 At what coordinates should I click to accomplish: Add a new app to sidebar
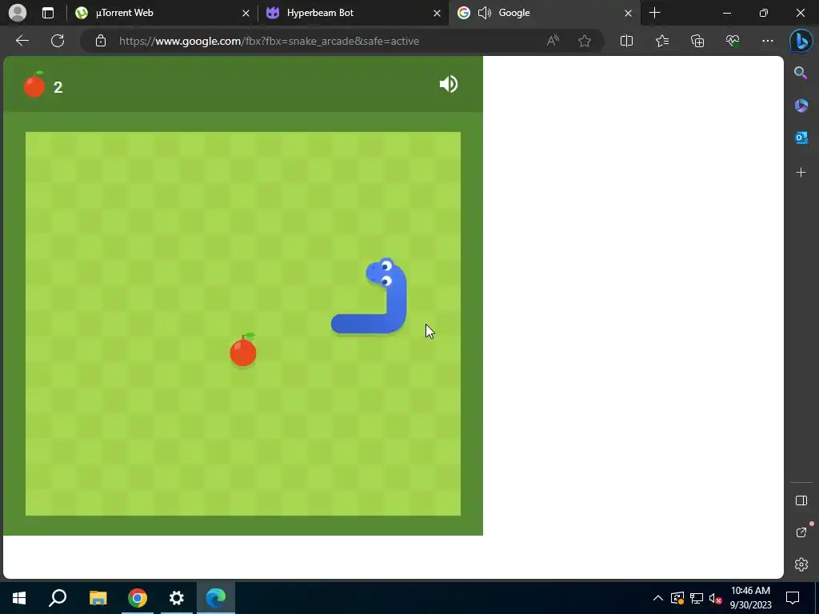pyautogui.click(x=801, y=173)
